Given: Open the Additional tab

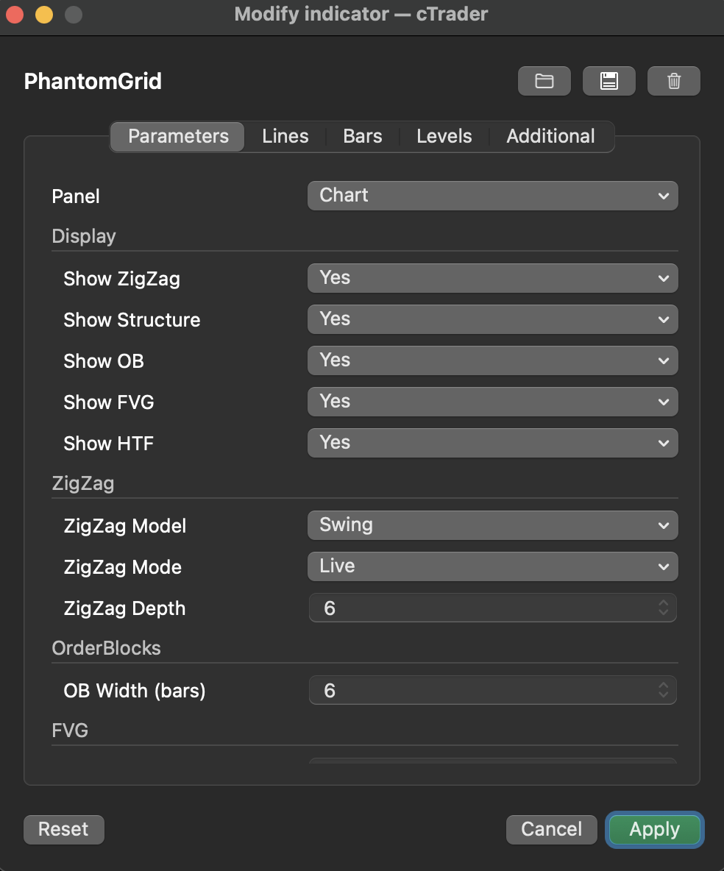Looking at the screenshot, I should tap(550, 136).
